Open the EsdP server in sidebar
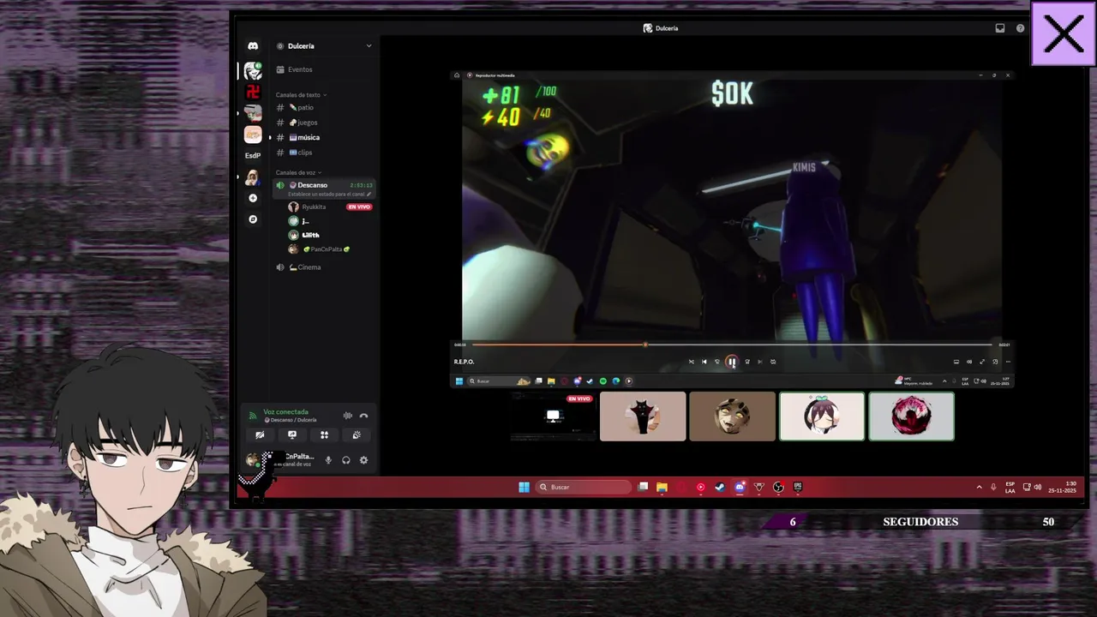This screenshot has width=1097, height=617. pyautogui.click(x=253, y=156)
